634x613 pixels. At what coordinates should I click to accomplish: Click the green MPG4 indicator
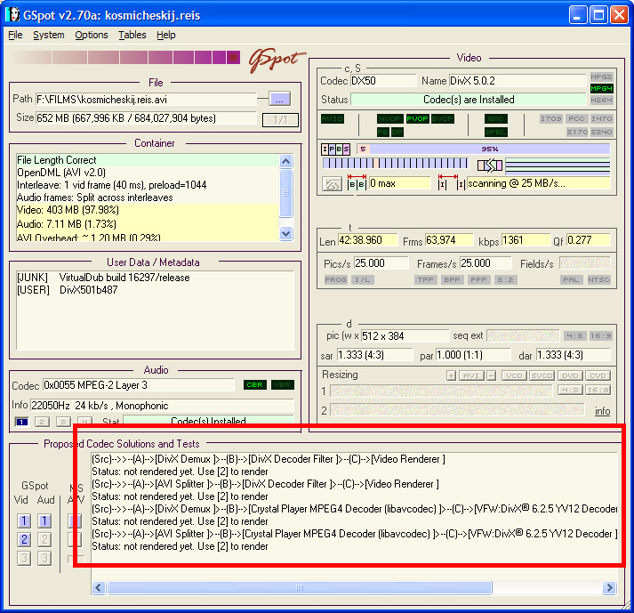601,88
